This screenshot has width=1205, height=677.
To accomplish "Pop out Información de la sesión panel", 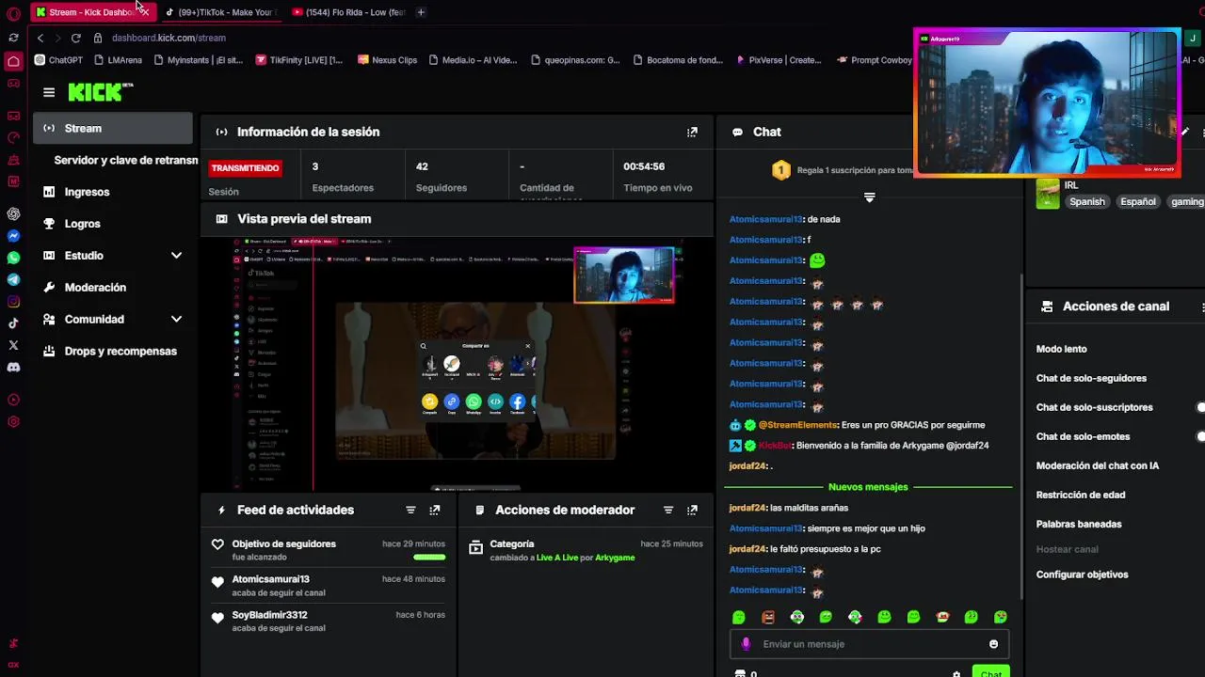I will 692,133.
